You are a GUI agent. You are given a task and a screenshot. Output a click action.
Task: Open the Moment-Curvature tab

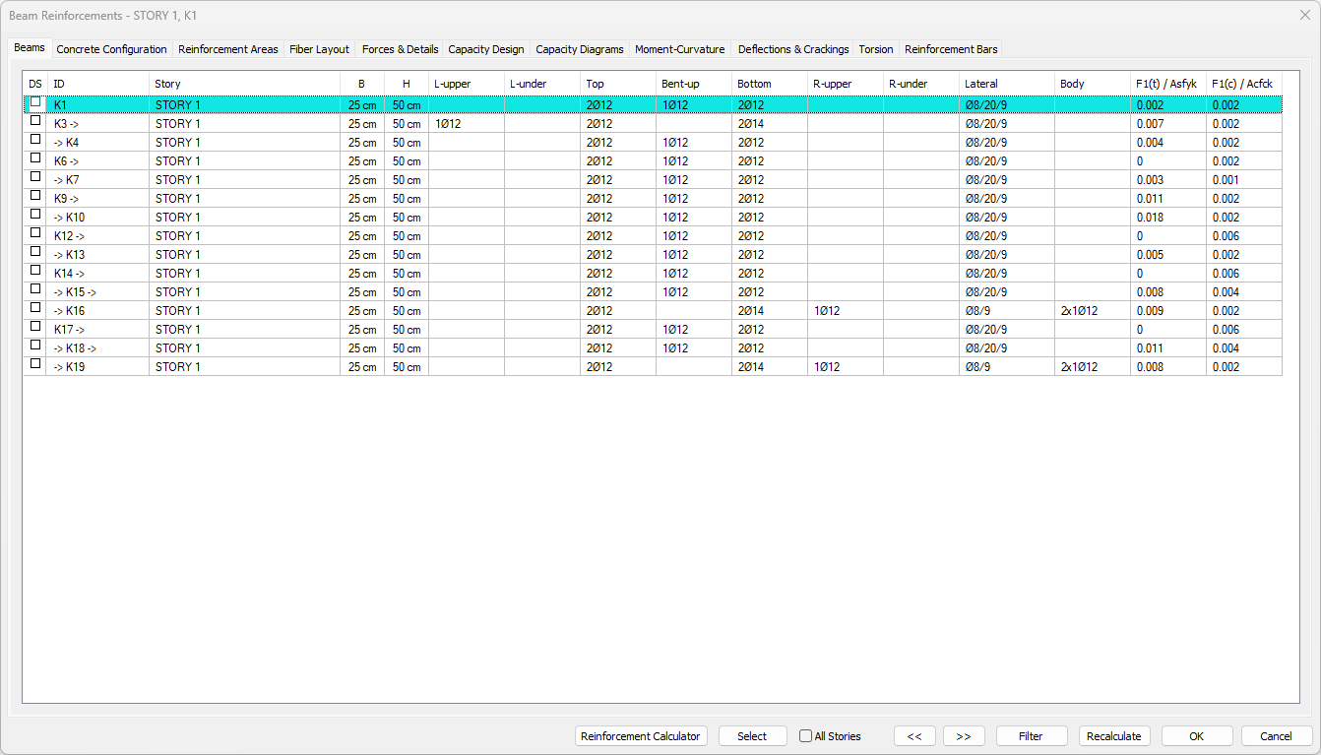[679, 49]
